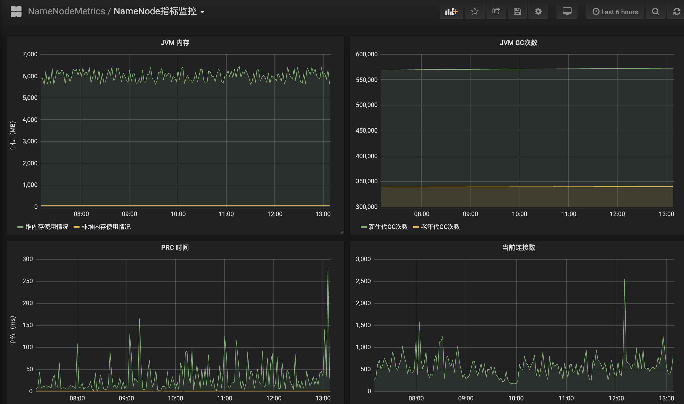Toggle the 非堆内存使用情况 legend series
The image size is (684, 404).
[106, 227]
